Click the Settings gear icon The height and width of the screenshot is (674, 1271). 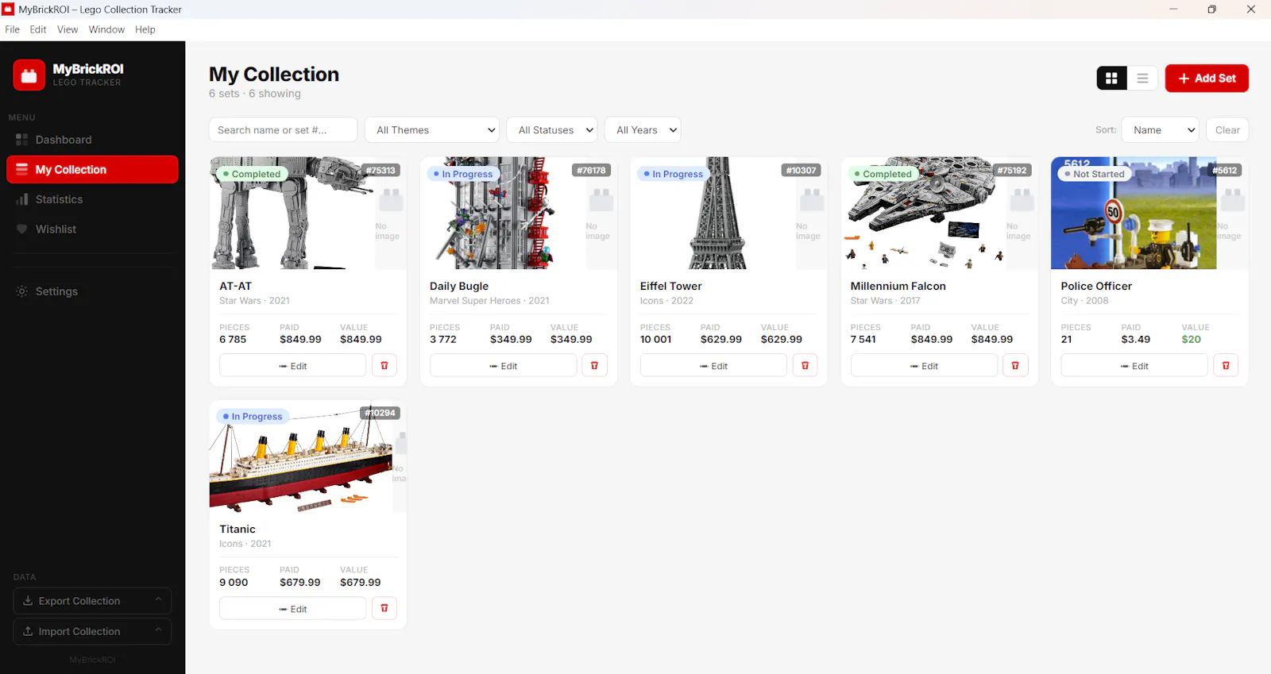coord(22,291)
